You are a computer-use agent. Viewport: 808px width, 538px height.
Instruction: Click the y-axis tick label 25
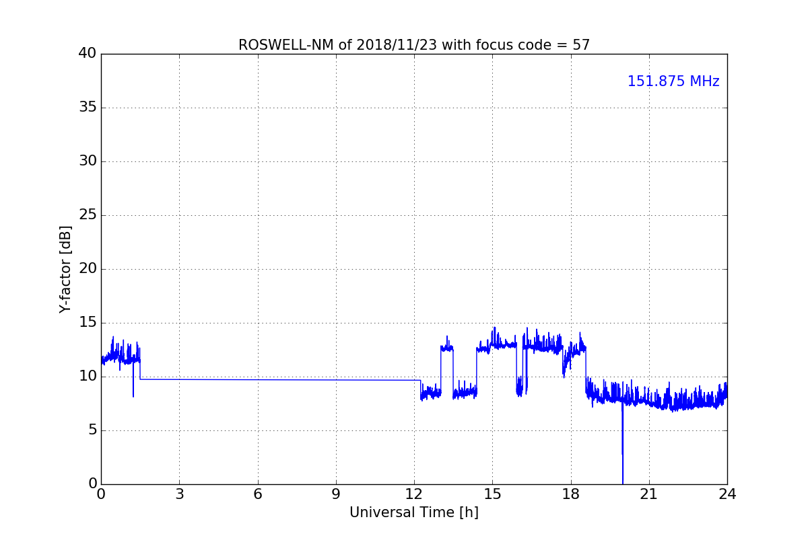coord(87,215)
